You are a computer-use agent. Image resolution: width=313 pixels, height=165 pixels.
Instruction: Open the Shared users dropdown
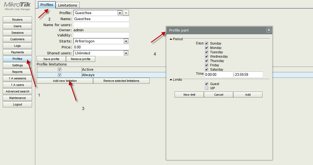[101, 53]
